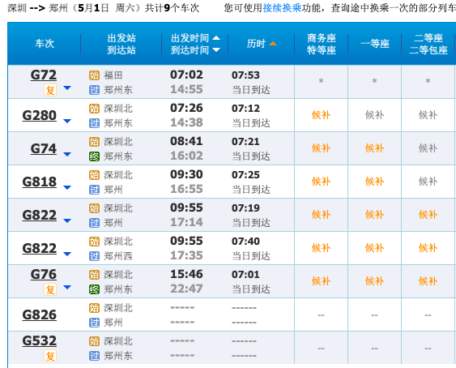The width and height of the screenshot is (456, 368).
Task: Click the blue 过 icon beside 郑州西
Action: tap(94, 256)
